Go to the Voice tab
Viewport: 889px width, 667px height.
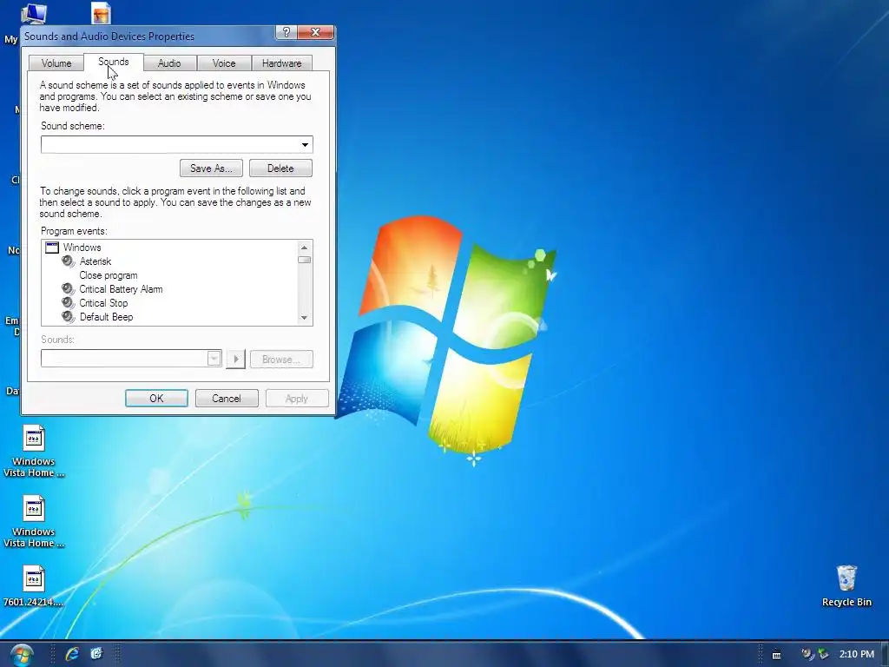(x=224, y=63)
